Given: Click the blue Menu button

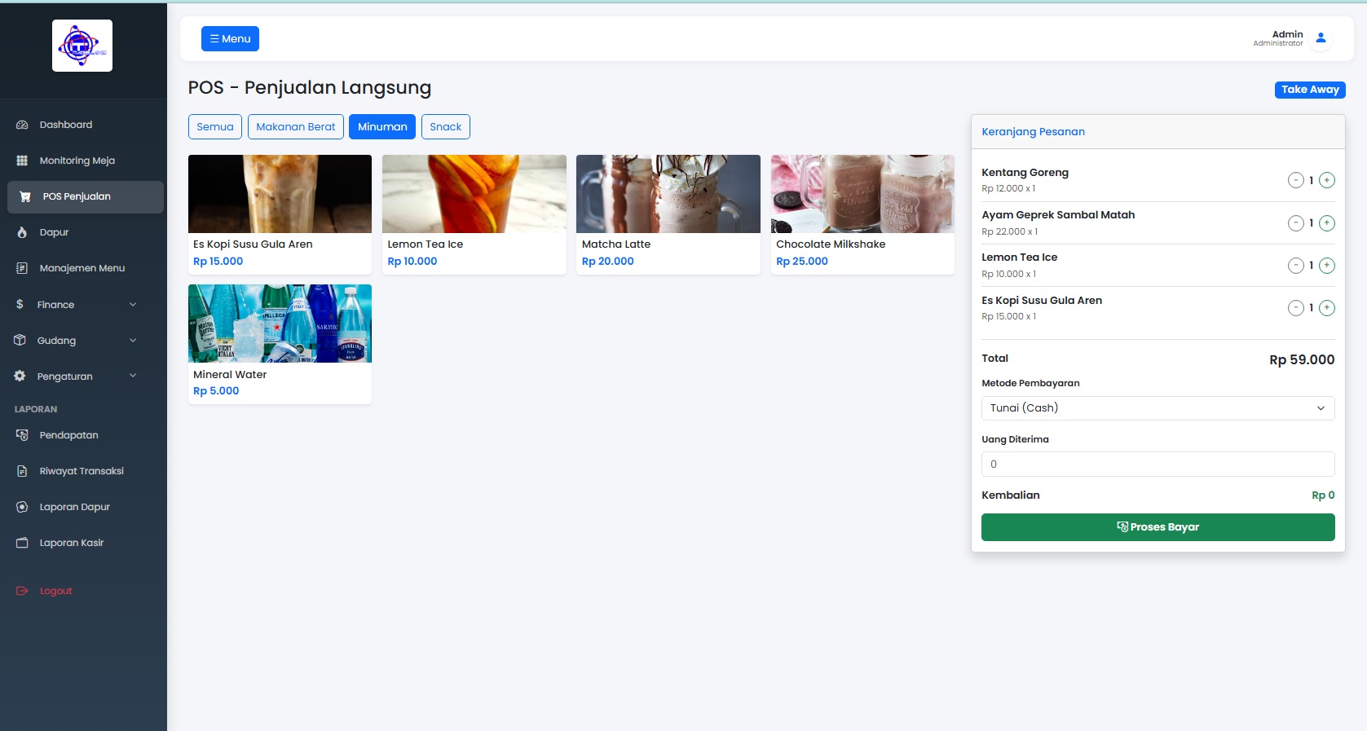Looking at the screenshot, I should (230, 38).
